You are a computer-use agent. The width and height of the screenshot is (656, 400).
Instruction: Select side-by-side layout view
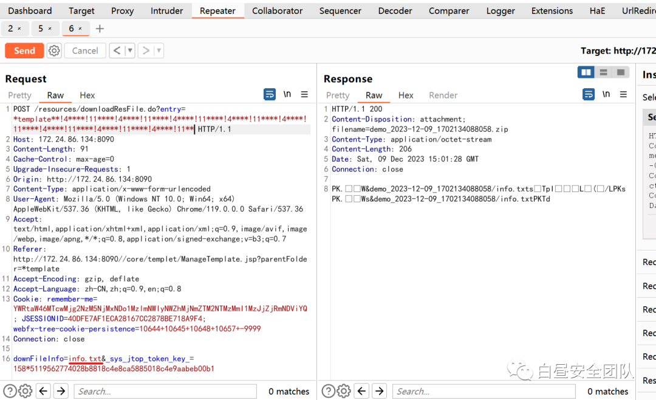[x=586, y=72]
